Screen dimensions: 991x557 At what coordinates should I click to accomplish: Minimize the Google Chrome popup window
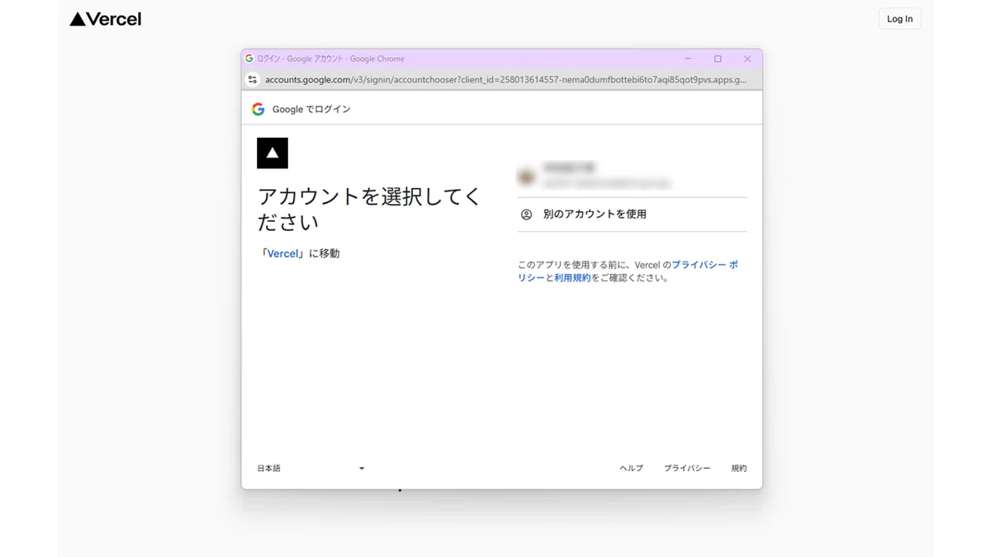point(688,59)
